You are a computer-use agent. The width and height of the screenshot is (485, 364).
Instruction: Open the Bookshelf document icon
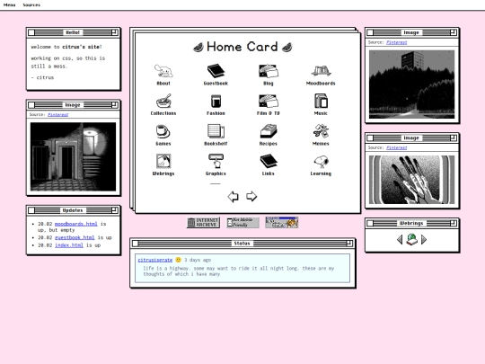pos(216,131)
